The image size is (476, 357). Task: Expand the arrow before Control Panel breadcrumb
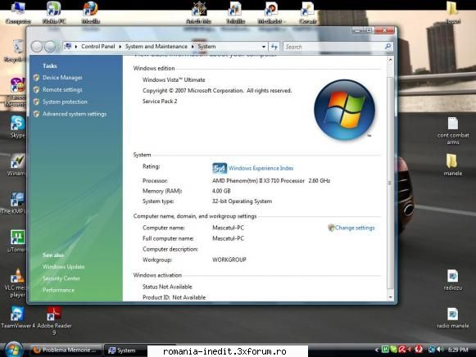[76, 47]
